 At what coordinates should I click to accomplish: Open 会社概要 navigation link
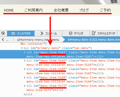click(61, 10)
